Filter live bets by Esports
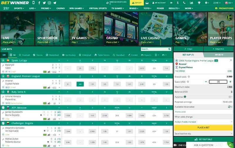 pos(146,55)
